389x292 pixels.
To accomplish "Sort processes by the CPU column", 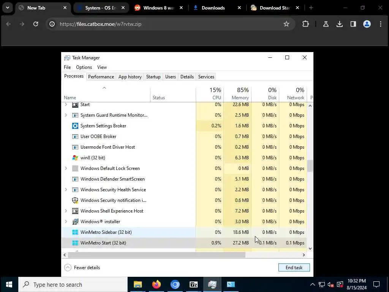I will point(210,94).
